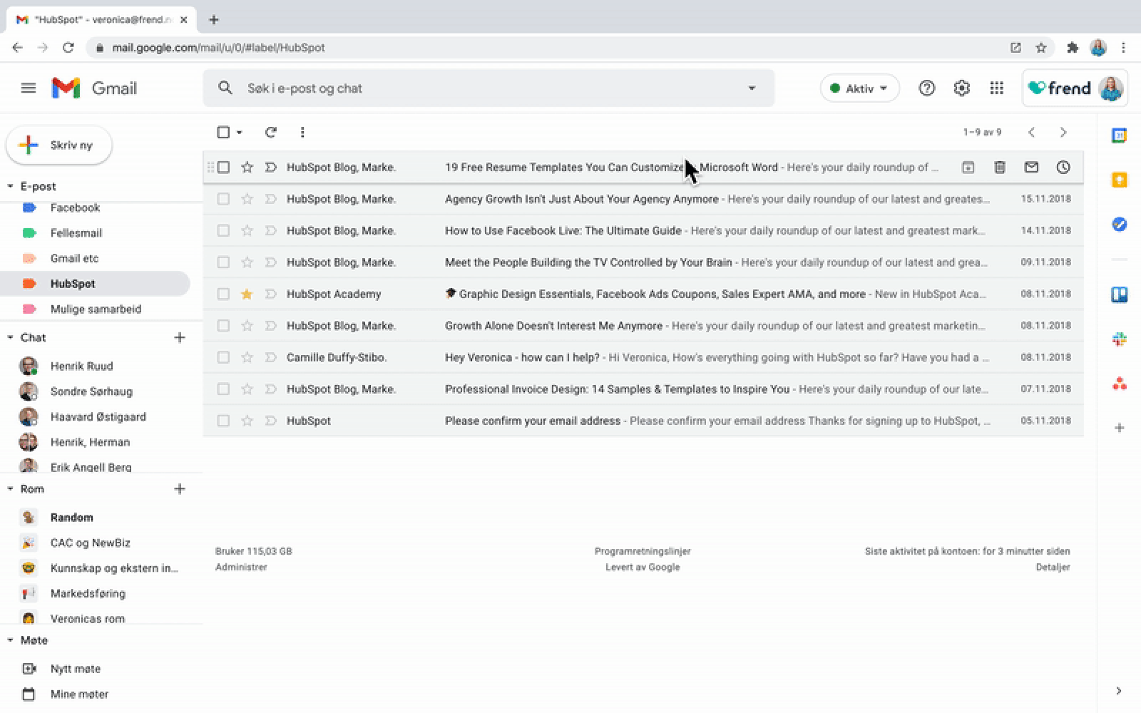Expand search options arrow in search bar
Screen dimensions: 1141x713
(x=752, y=88)
